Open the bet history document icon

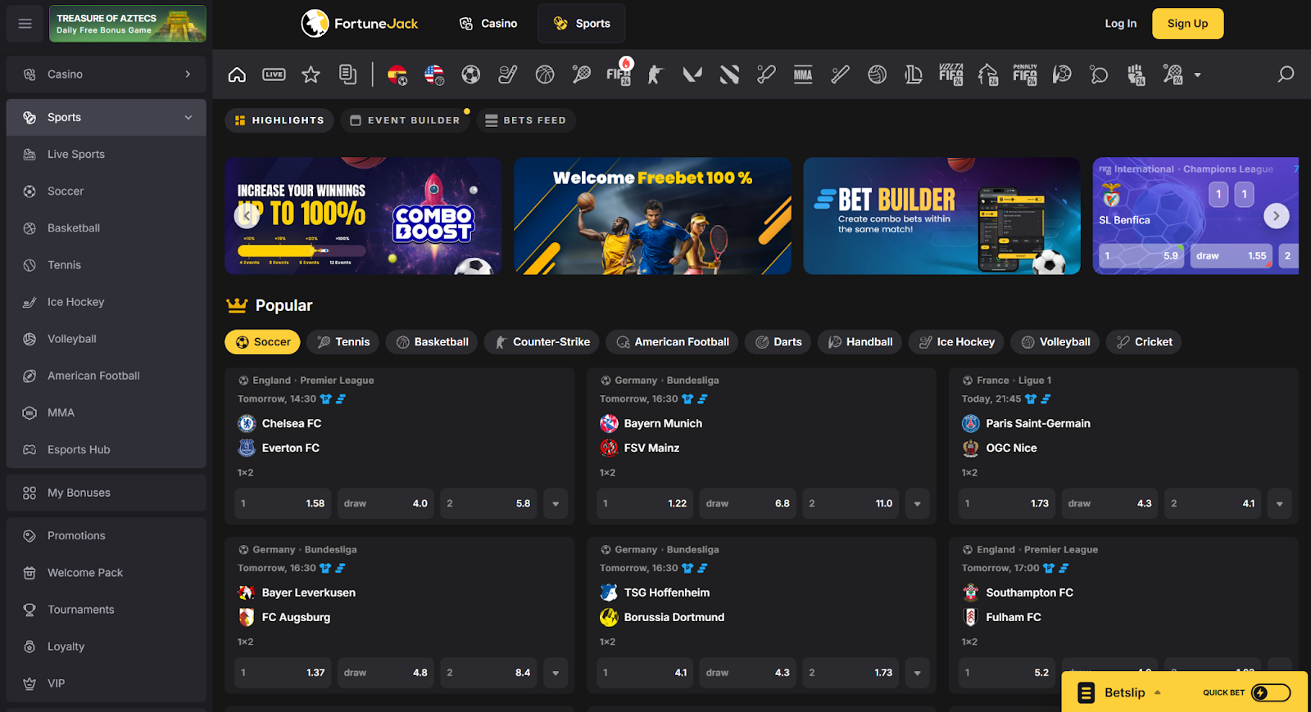(x=347, y=74)
